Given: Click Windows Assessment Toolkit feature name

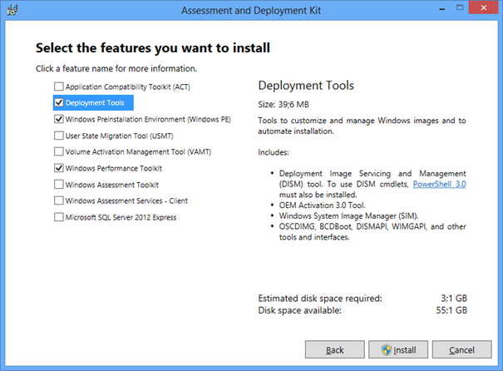Looking at the screenshot, I should click(112, 185).
